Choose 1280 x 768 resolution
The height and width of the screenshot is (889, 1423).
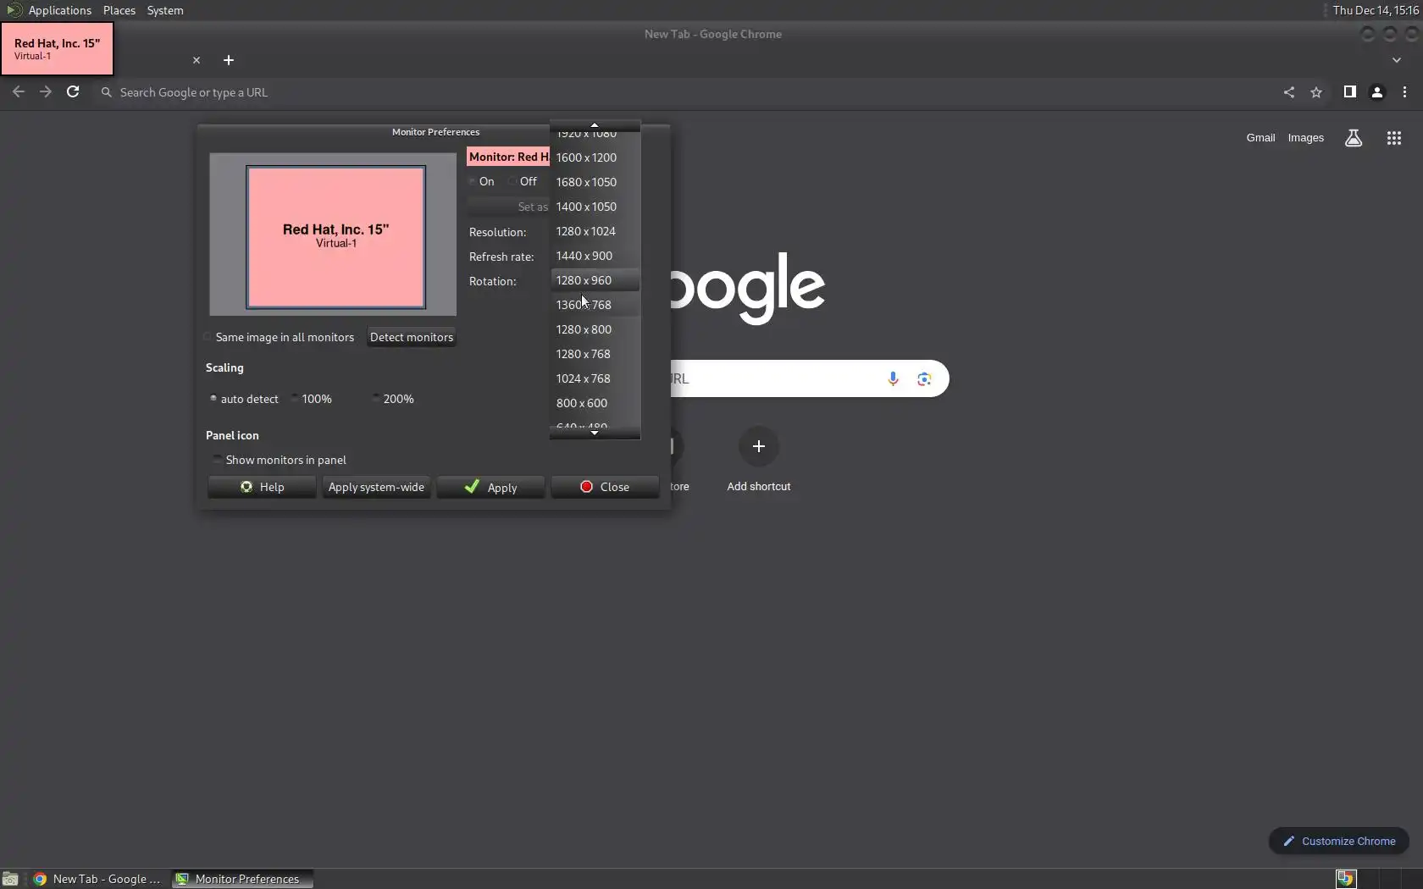[595, 354]
